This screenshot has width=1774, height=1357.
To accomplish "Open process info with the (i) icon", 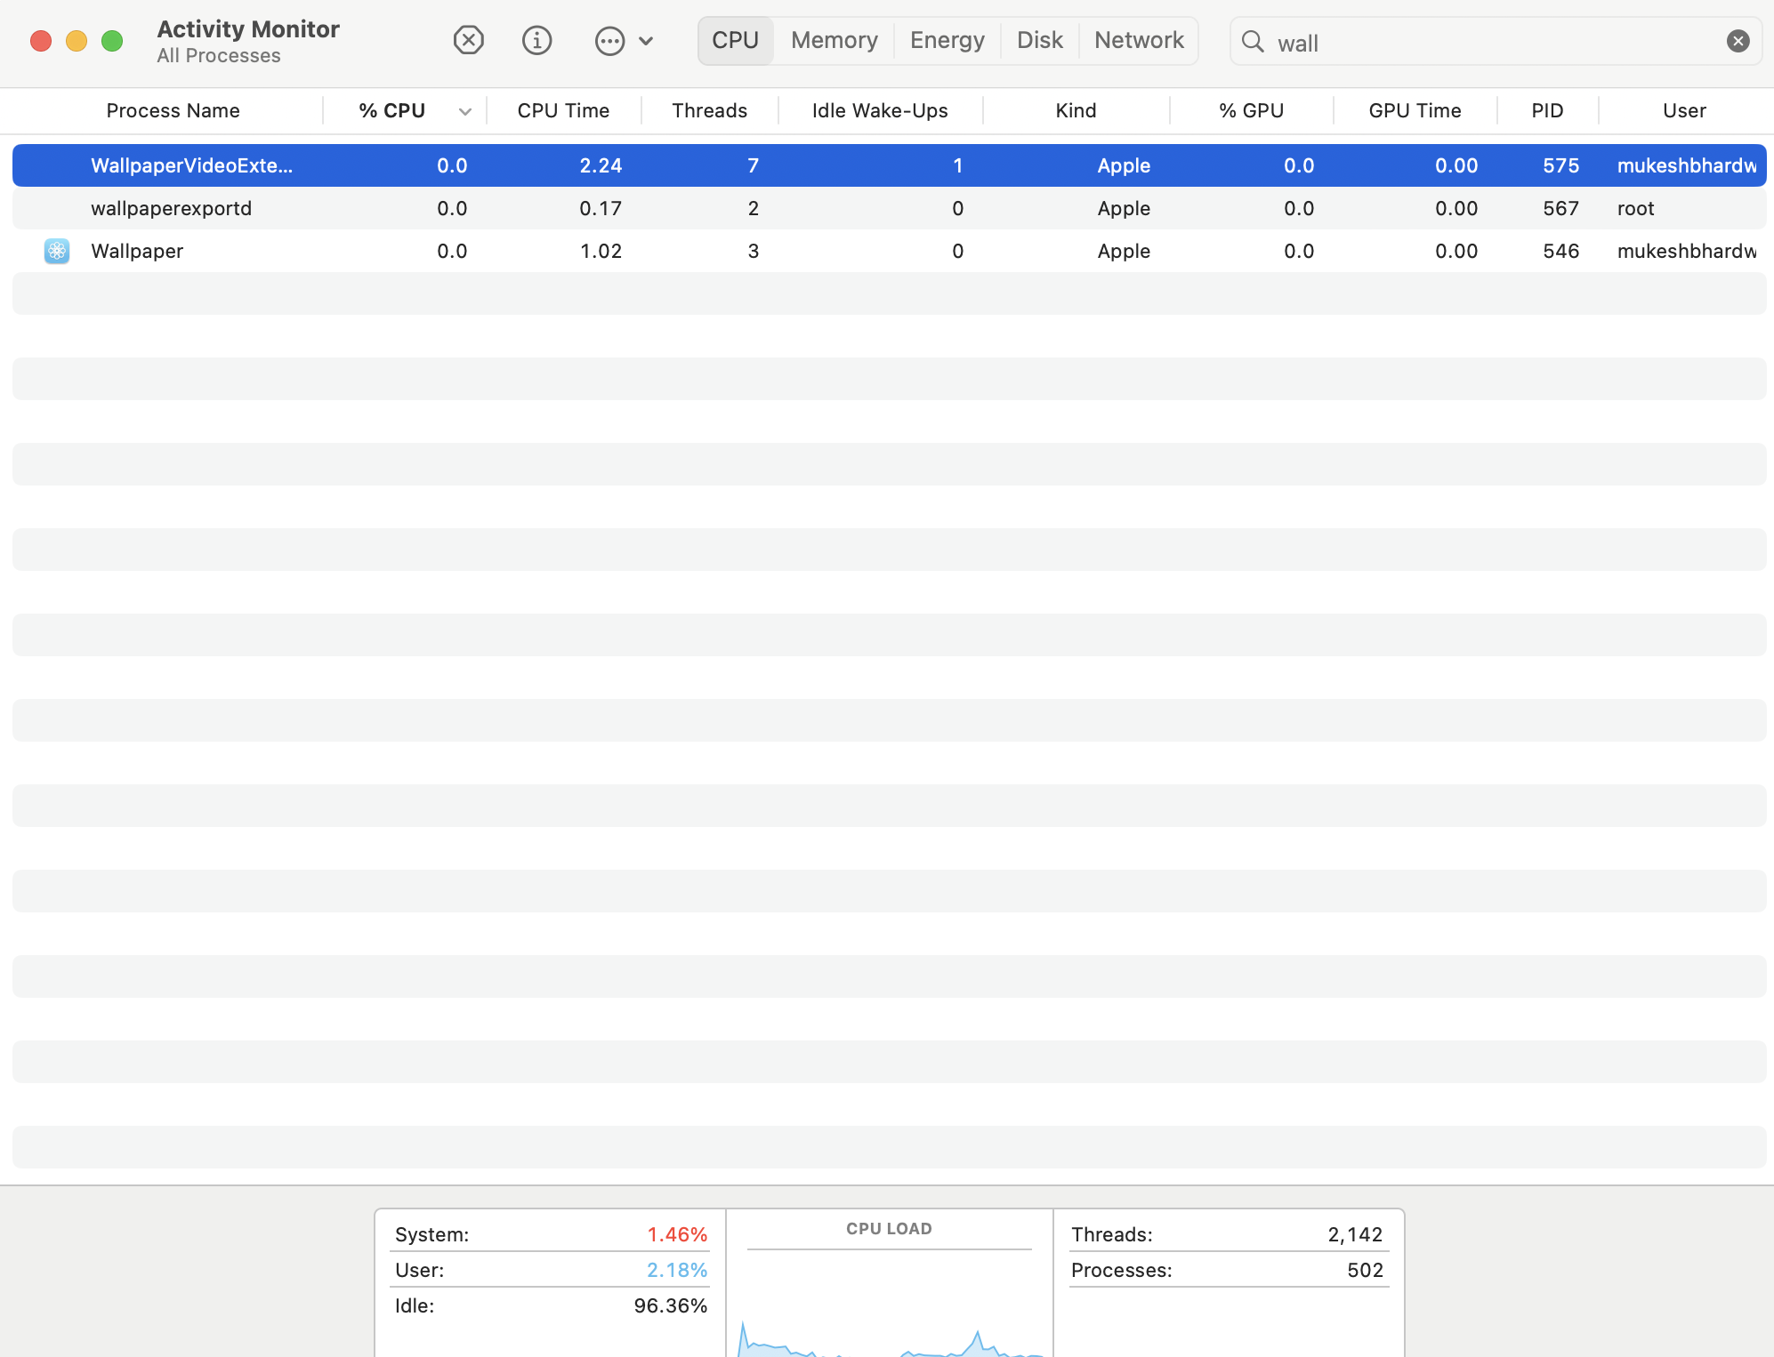I will [x=536, y=40].
